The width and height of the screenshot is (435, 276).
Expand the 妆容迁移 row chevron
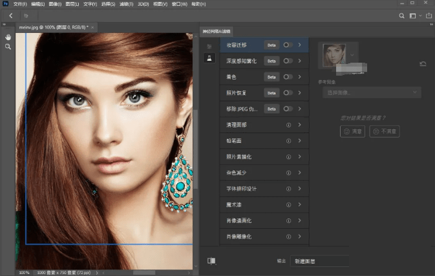pyautogui.click(x=300, y=45)
